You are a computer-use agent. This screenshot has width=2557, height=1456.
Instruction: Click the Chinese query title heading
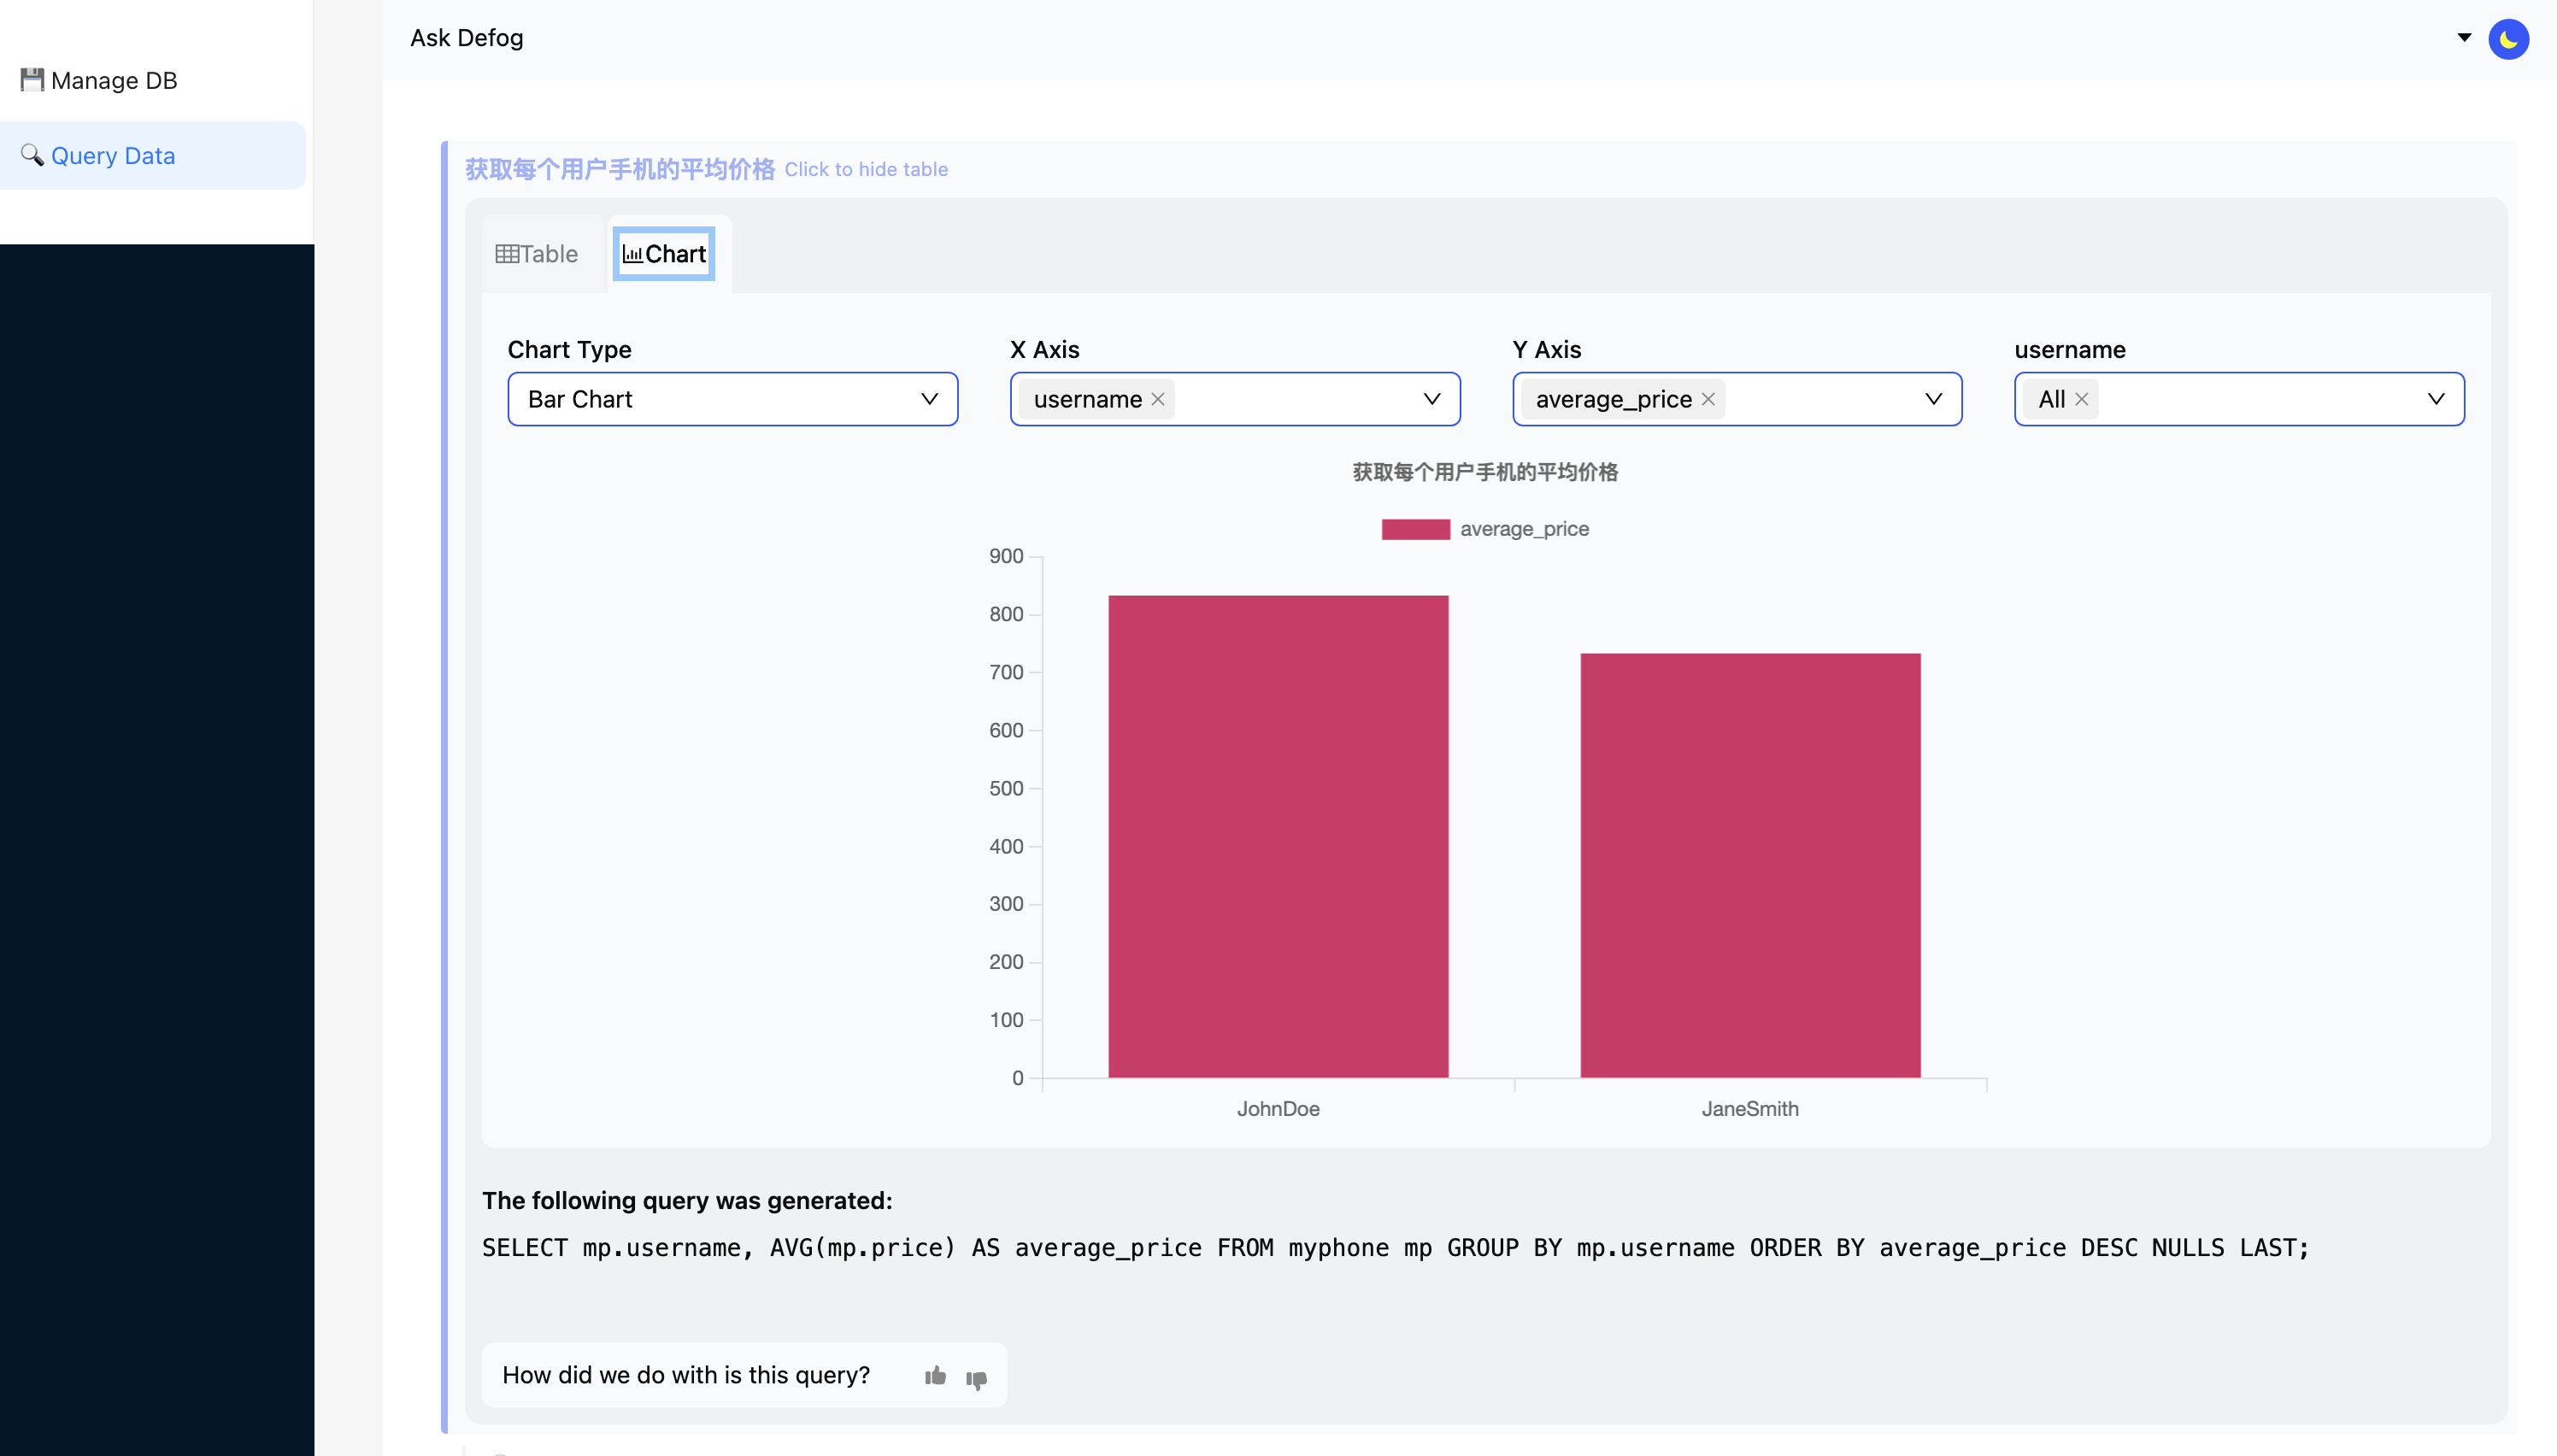click(620, 169)
